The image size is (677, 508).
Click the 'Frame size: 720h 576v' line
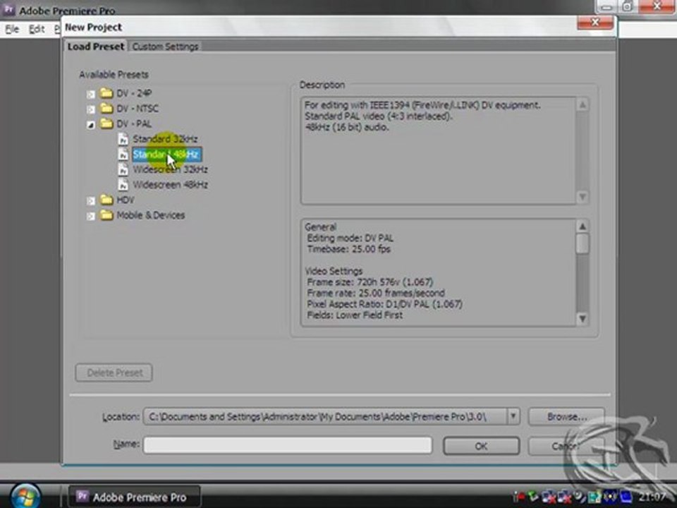point(370,282)
